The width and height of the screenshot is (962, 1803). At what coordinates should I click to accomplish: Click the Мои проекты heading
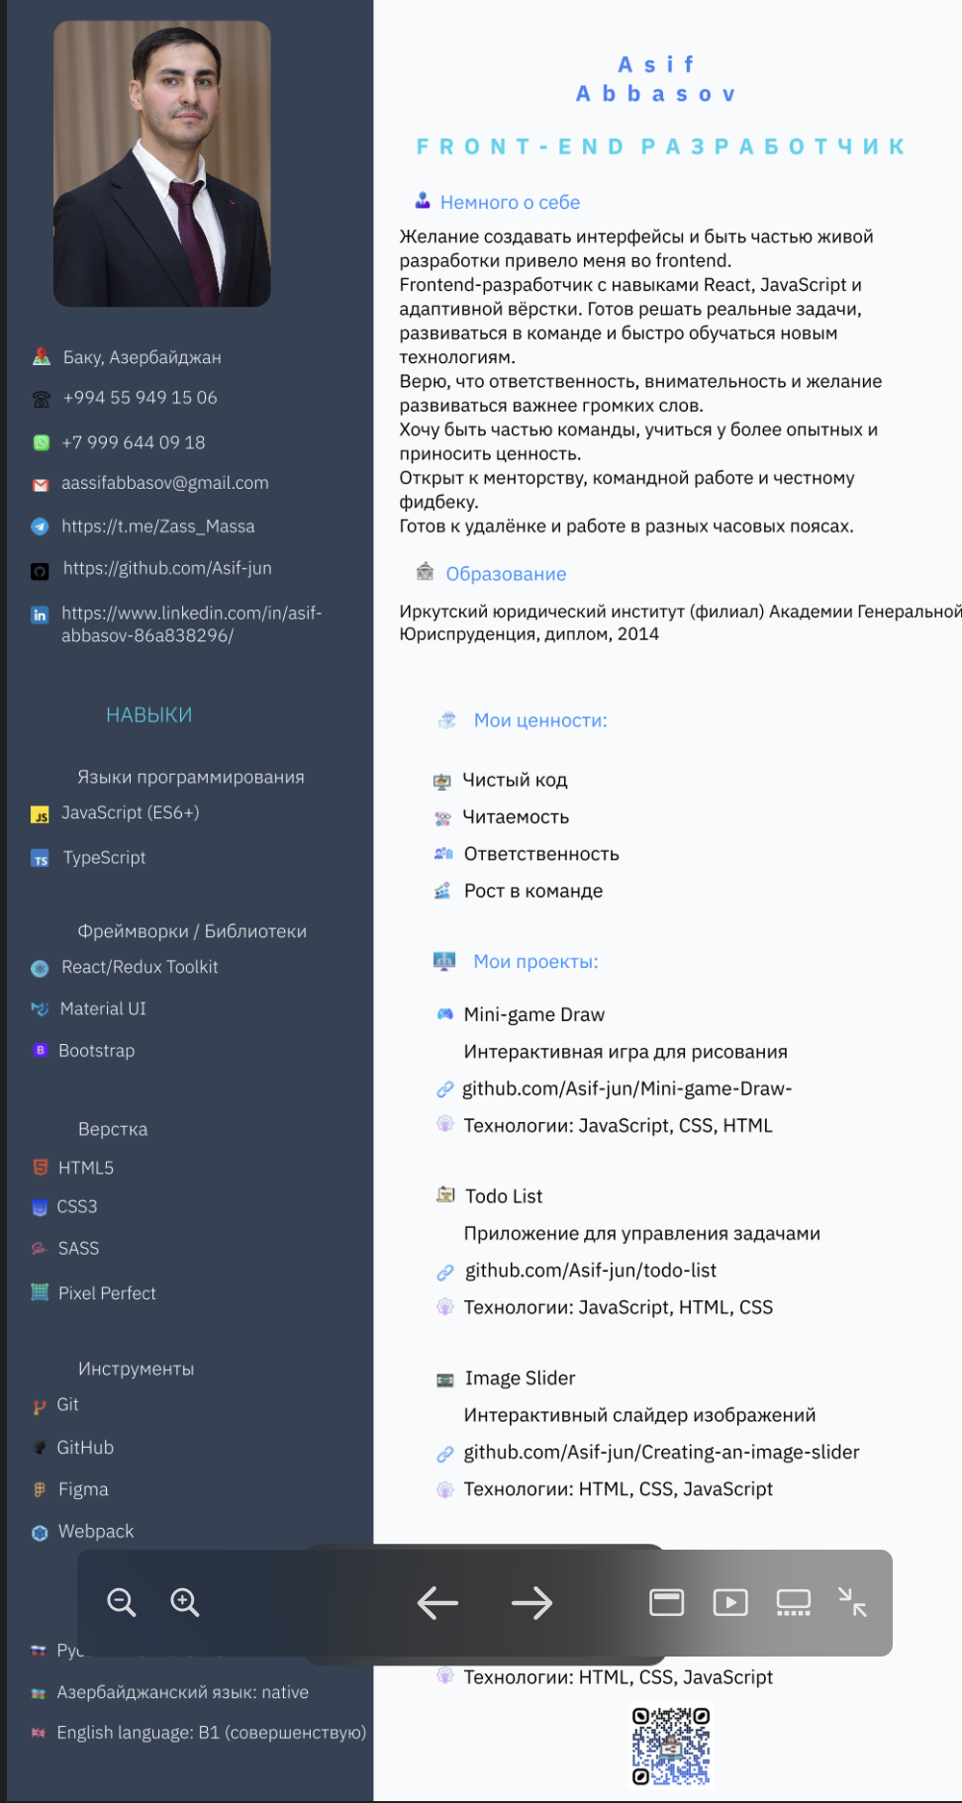(x=535, y=961)
